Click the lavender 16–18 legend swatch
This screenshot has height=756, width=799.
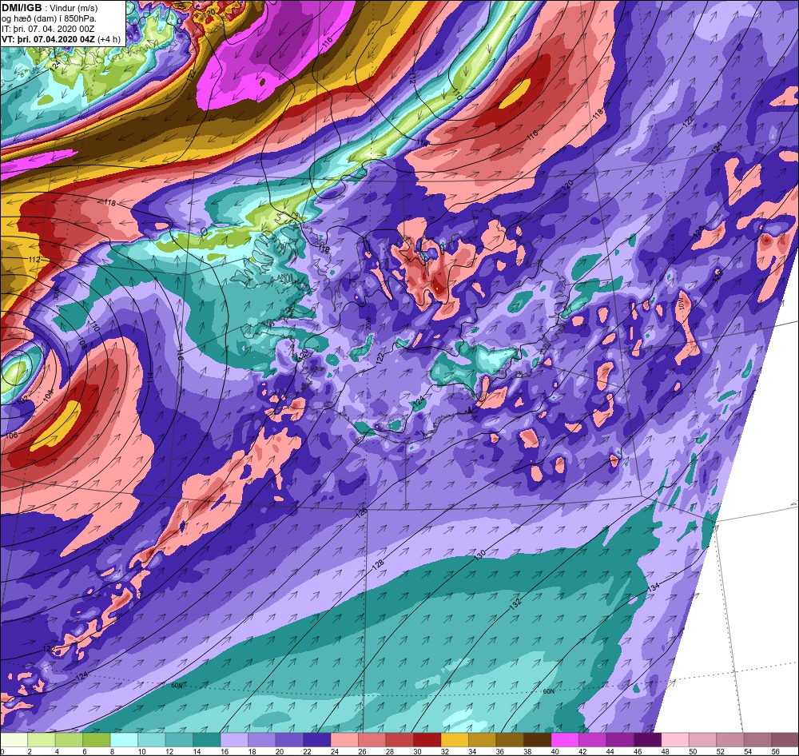point(234,738)
